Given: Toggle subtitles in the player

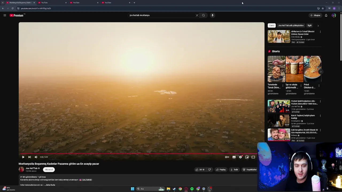Looking at the screenshot, I should pyautogui.click(x=234, y=157).
